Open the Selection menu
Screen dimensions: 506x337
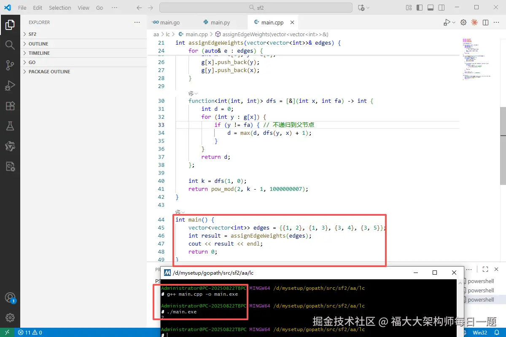(x=60, y=8)
